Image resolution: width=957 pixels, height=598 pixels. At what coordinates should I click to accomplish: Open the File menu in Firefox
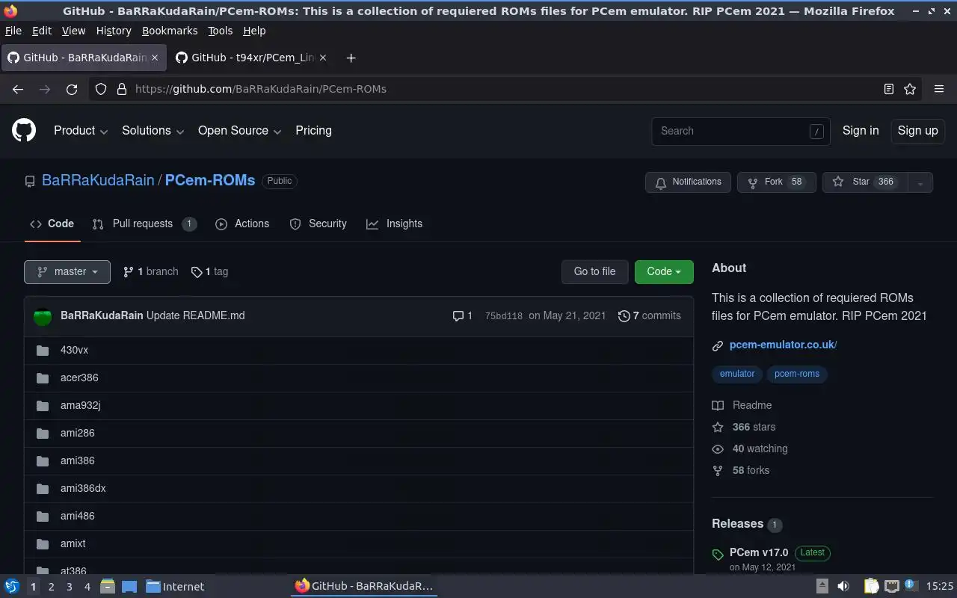[x=13, y=31]
